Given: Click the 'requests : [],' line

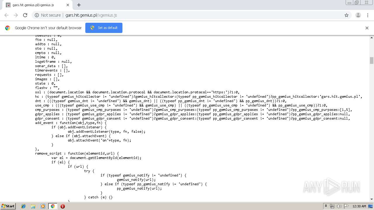Looking at the screenshot, I should pos(49,75).
